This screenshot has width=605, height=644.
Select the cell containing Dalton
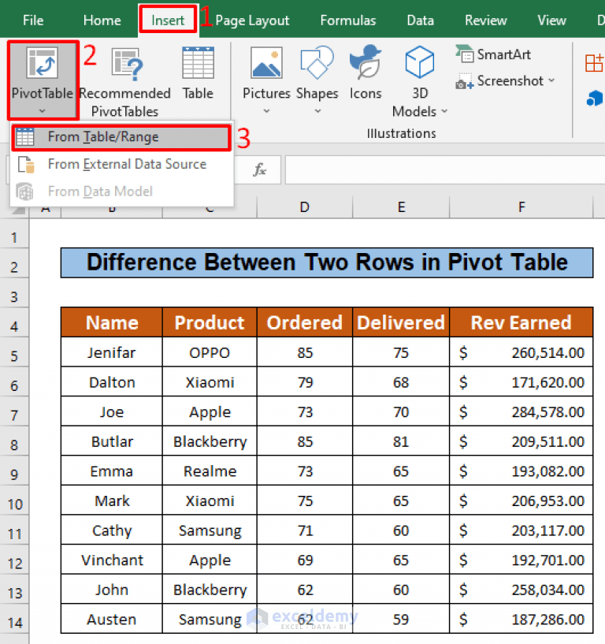point(112,382)
